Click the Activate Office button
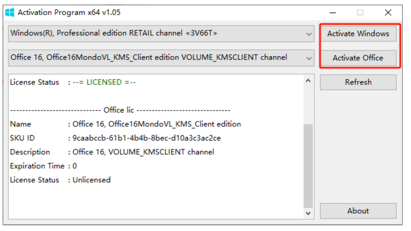Image resolution: width=411 pixels, height=231 pixels. coord(358,58)
